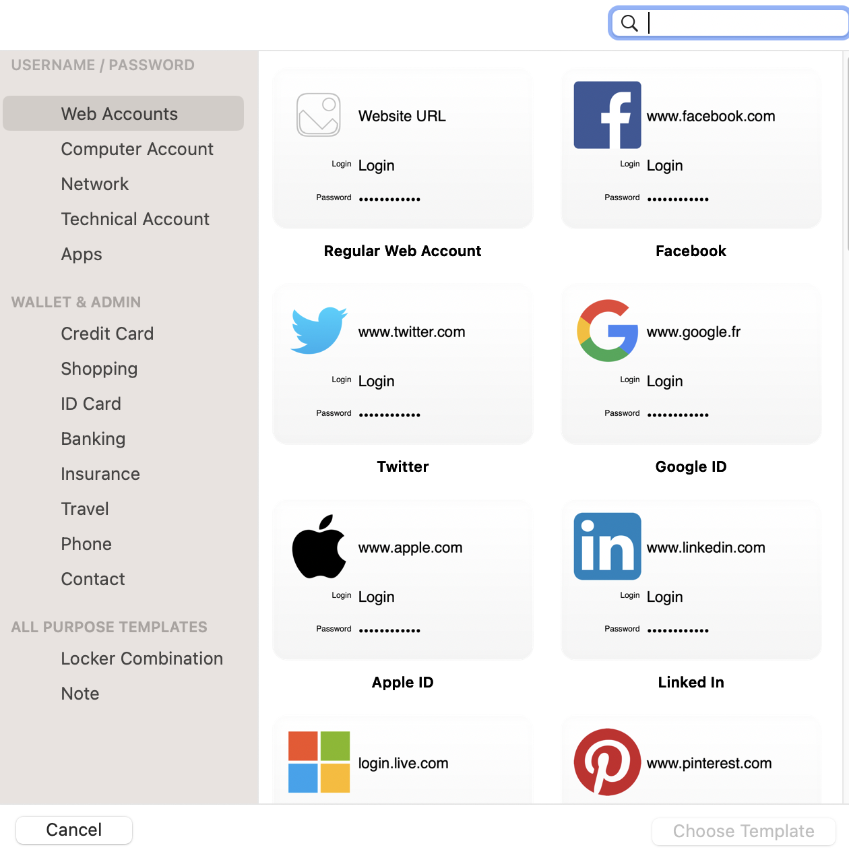Open the Computer Account category
The height and width of the screenshot is (856, 849).
[137, 149]
